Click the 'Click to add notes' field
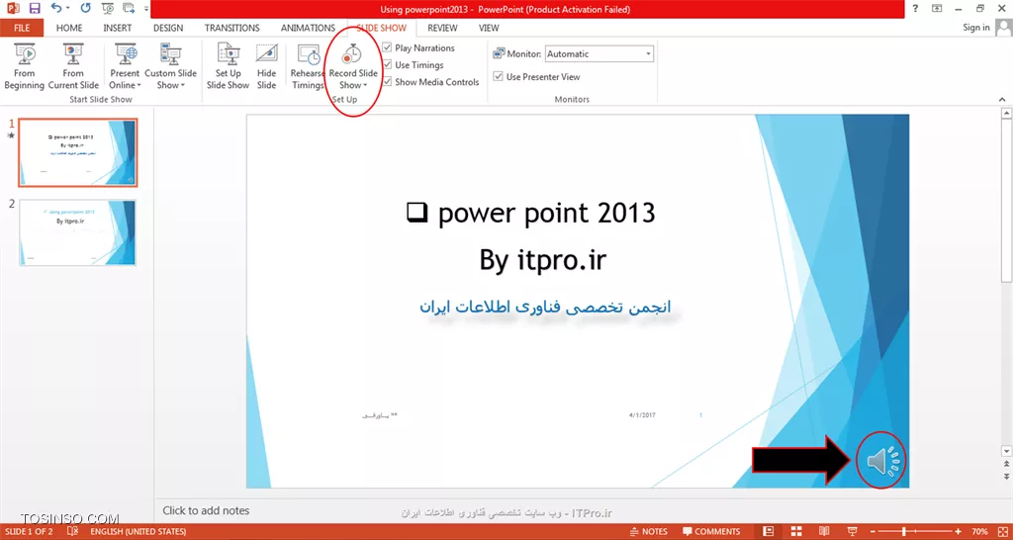 [x=206, y=510]
